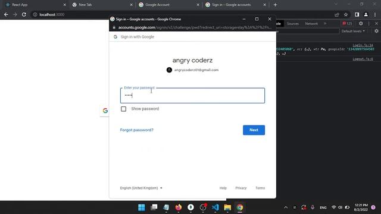Open the Privacy link in sign-in footer

[241, 188]
